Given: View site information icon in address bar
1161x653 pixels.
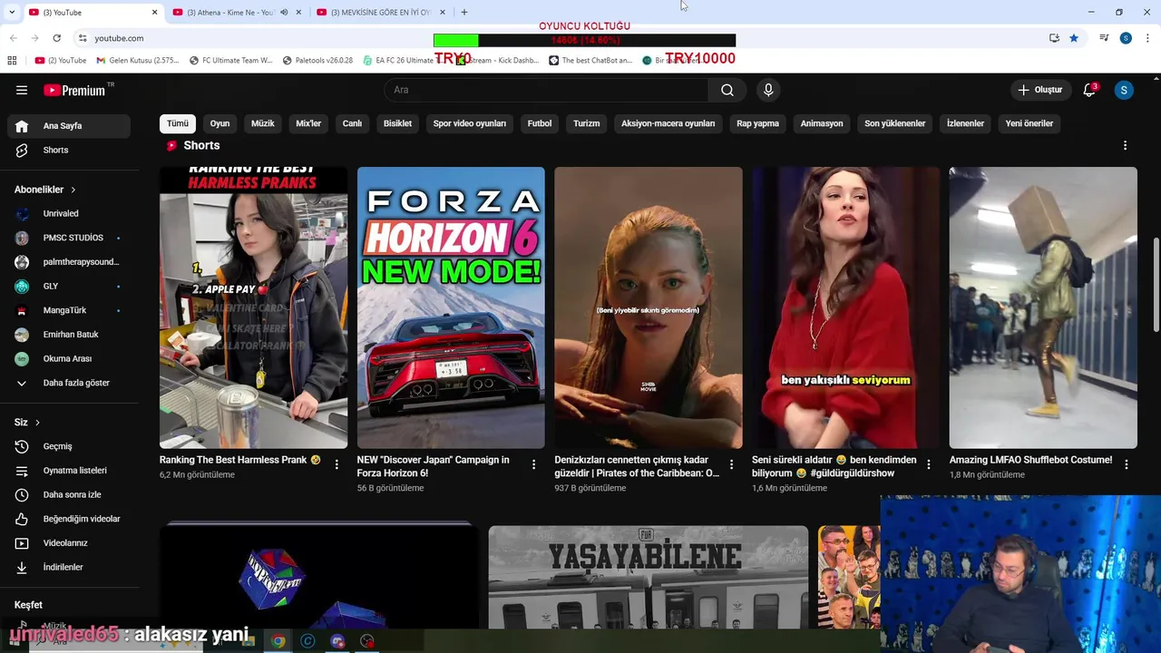Looking at the screenshot, I should tap(83, 38).
